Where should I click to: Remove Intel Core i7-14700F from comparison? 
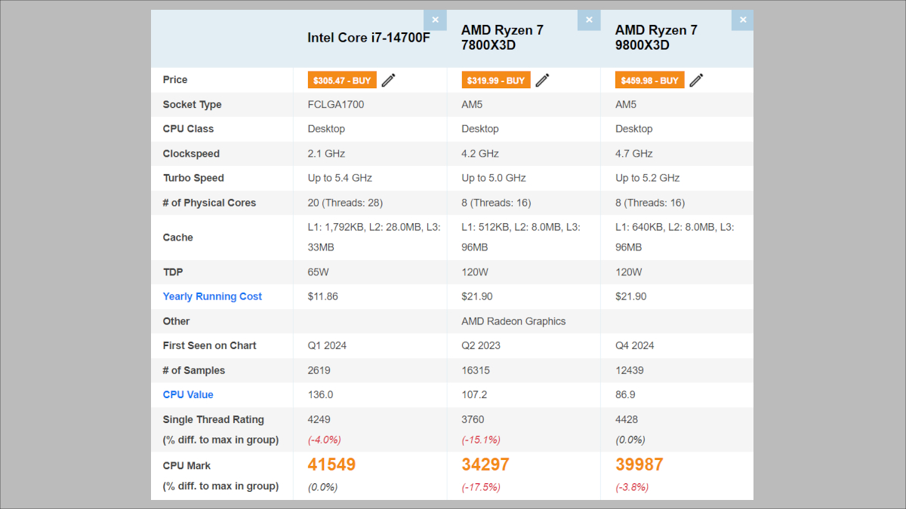pos(435,20)
